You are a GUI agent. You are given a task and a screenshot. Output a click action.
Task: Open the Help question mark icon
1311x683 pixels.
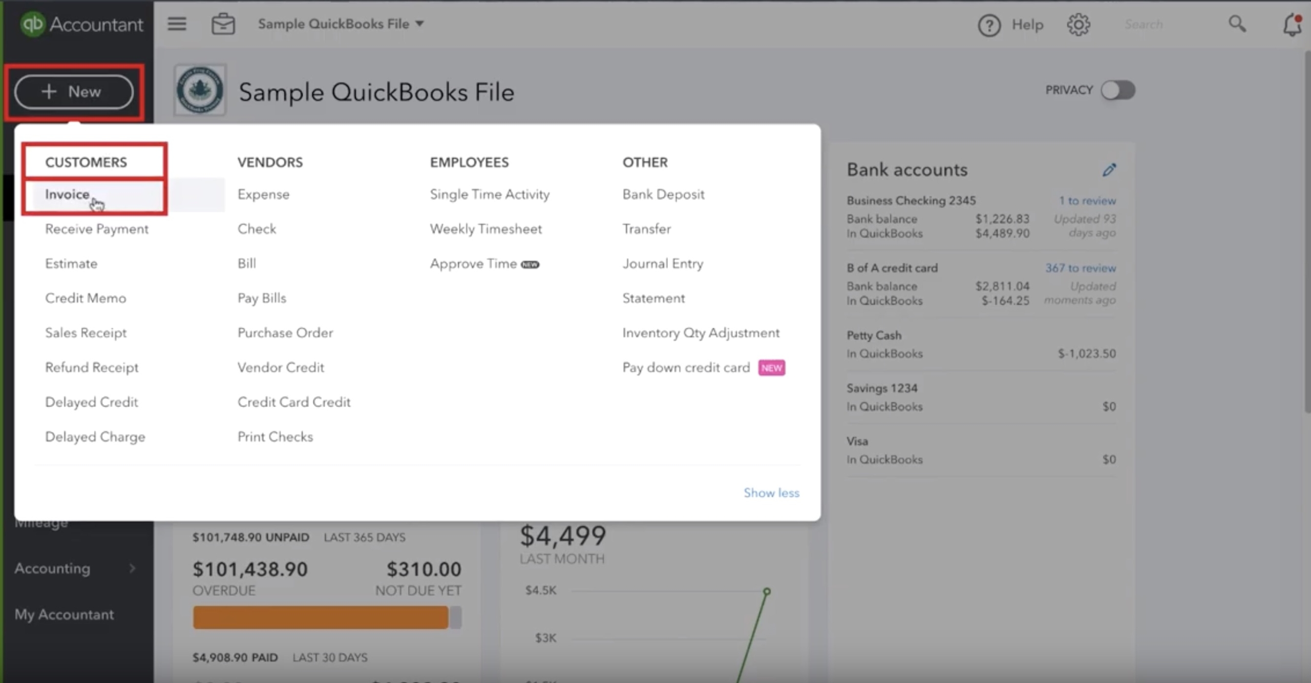click(989, 25)
